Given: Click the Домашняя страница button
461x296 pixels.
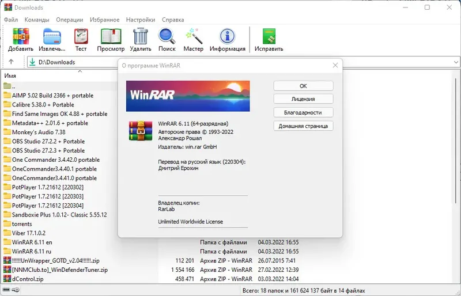Looking at the screenshot, I should tap(303, 126).
